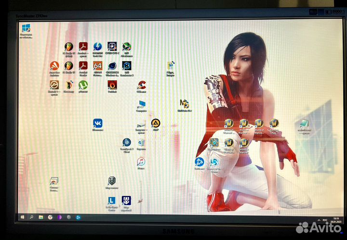The height and width of the screenshot is (240, 347).
Task: Open the FL Studio 12 (64bit) shortcut
Action: 69,47
